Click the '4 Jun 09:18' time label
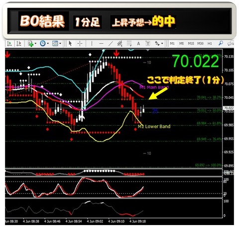The image size is (239, 227). point(137,221)
